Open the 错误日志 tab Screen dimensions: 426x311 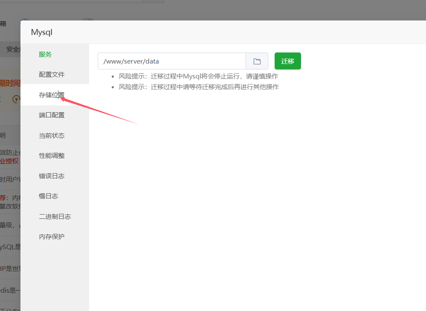(x=52, y=176)
